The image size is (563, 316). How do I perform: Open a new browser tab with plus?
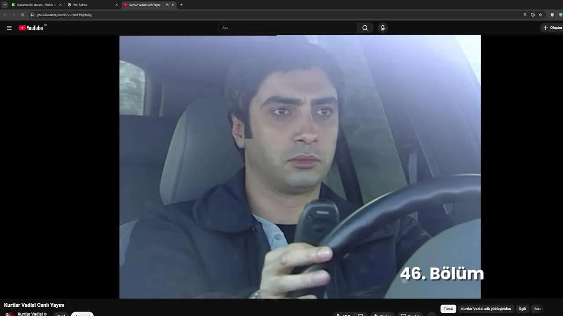pos(181,5)
